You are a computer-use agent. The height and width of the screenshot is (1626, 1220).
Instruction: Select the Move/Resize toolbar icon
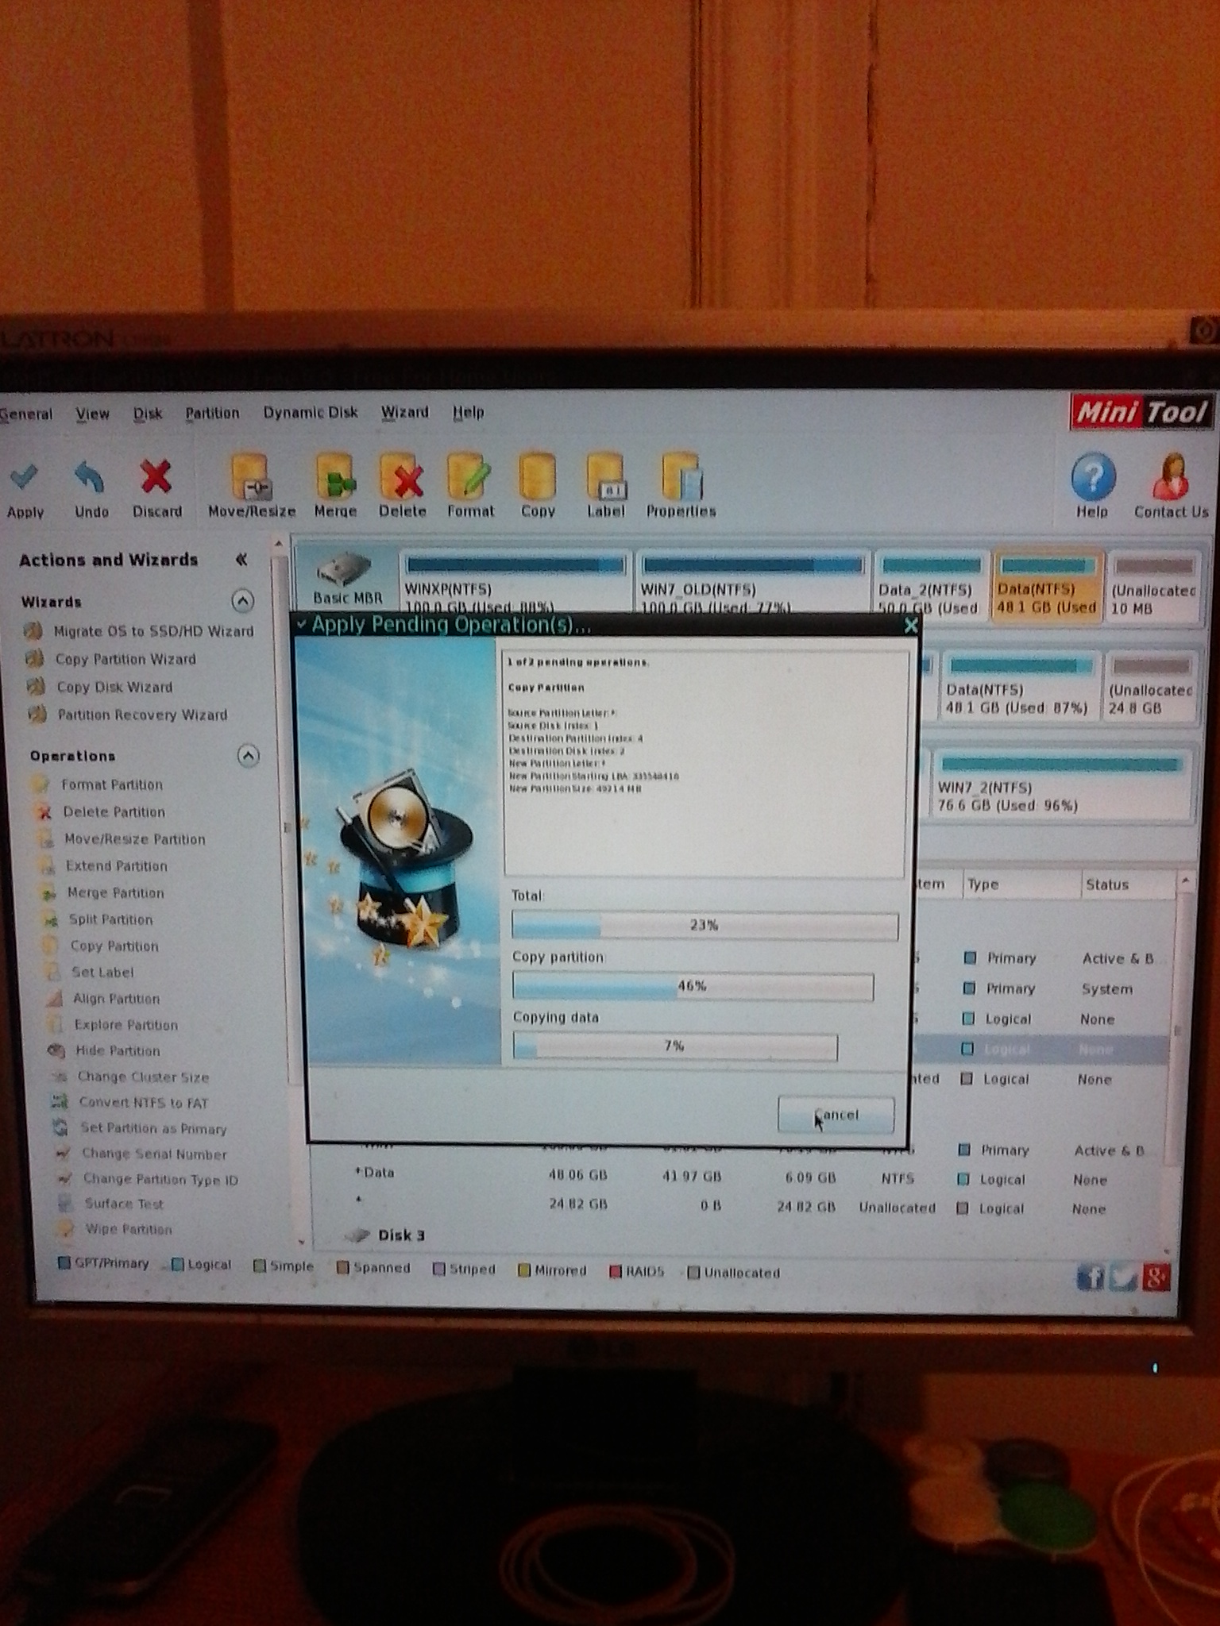[x=251, y=476]
